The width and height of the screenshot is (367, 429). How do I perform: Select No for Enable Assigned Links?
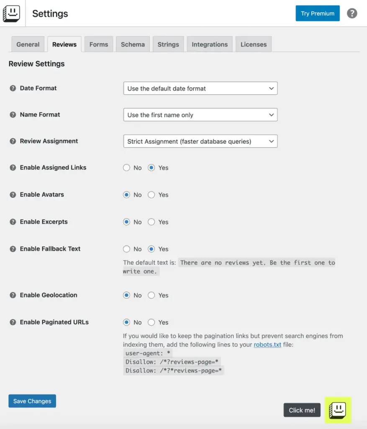click(126, 168)
